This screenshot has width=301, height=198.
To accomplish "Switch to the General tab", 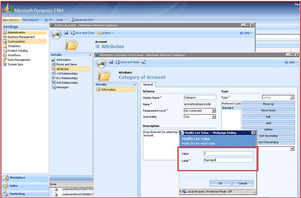I will [149, 84].
